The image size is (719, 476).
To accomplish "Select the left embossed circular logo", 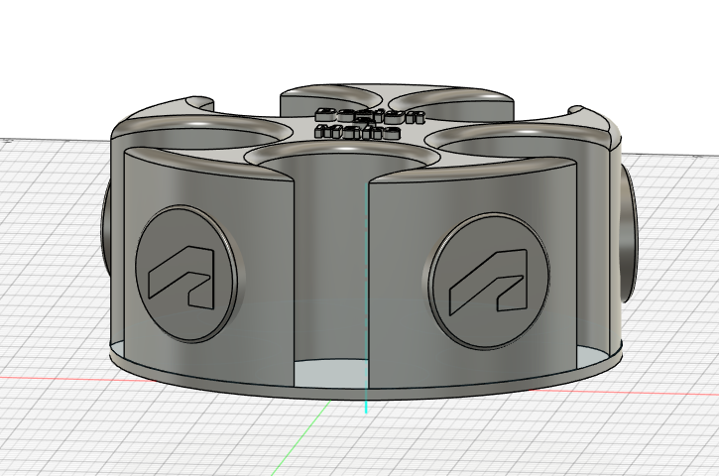I will (x=186, y=274).
